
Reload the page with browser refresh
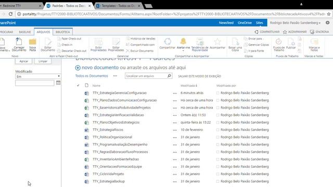pos(10,14)
